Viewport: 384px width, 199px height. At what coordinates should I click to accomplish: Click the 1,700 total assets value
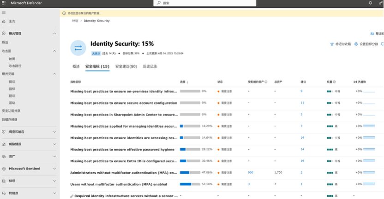278,173
